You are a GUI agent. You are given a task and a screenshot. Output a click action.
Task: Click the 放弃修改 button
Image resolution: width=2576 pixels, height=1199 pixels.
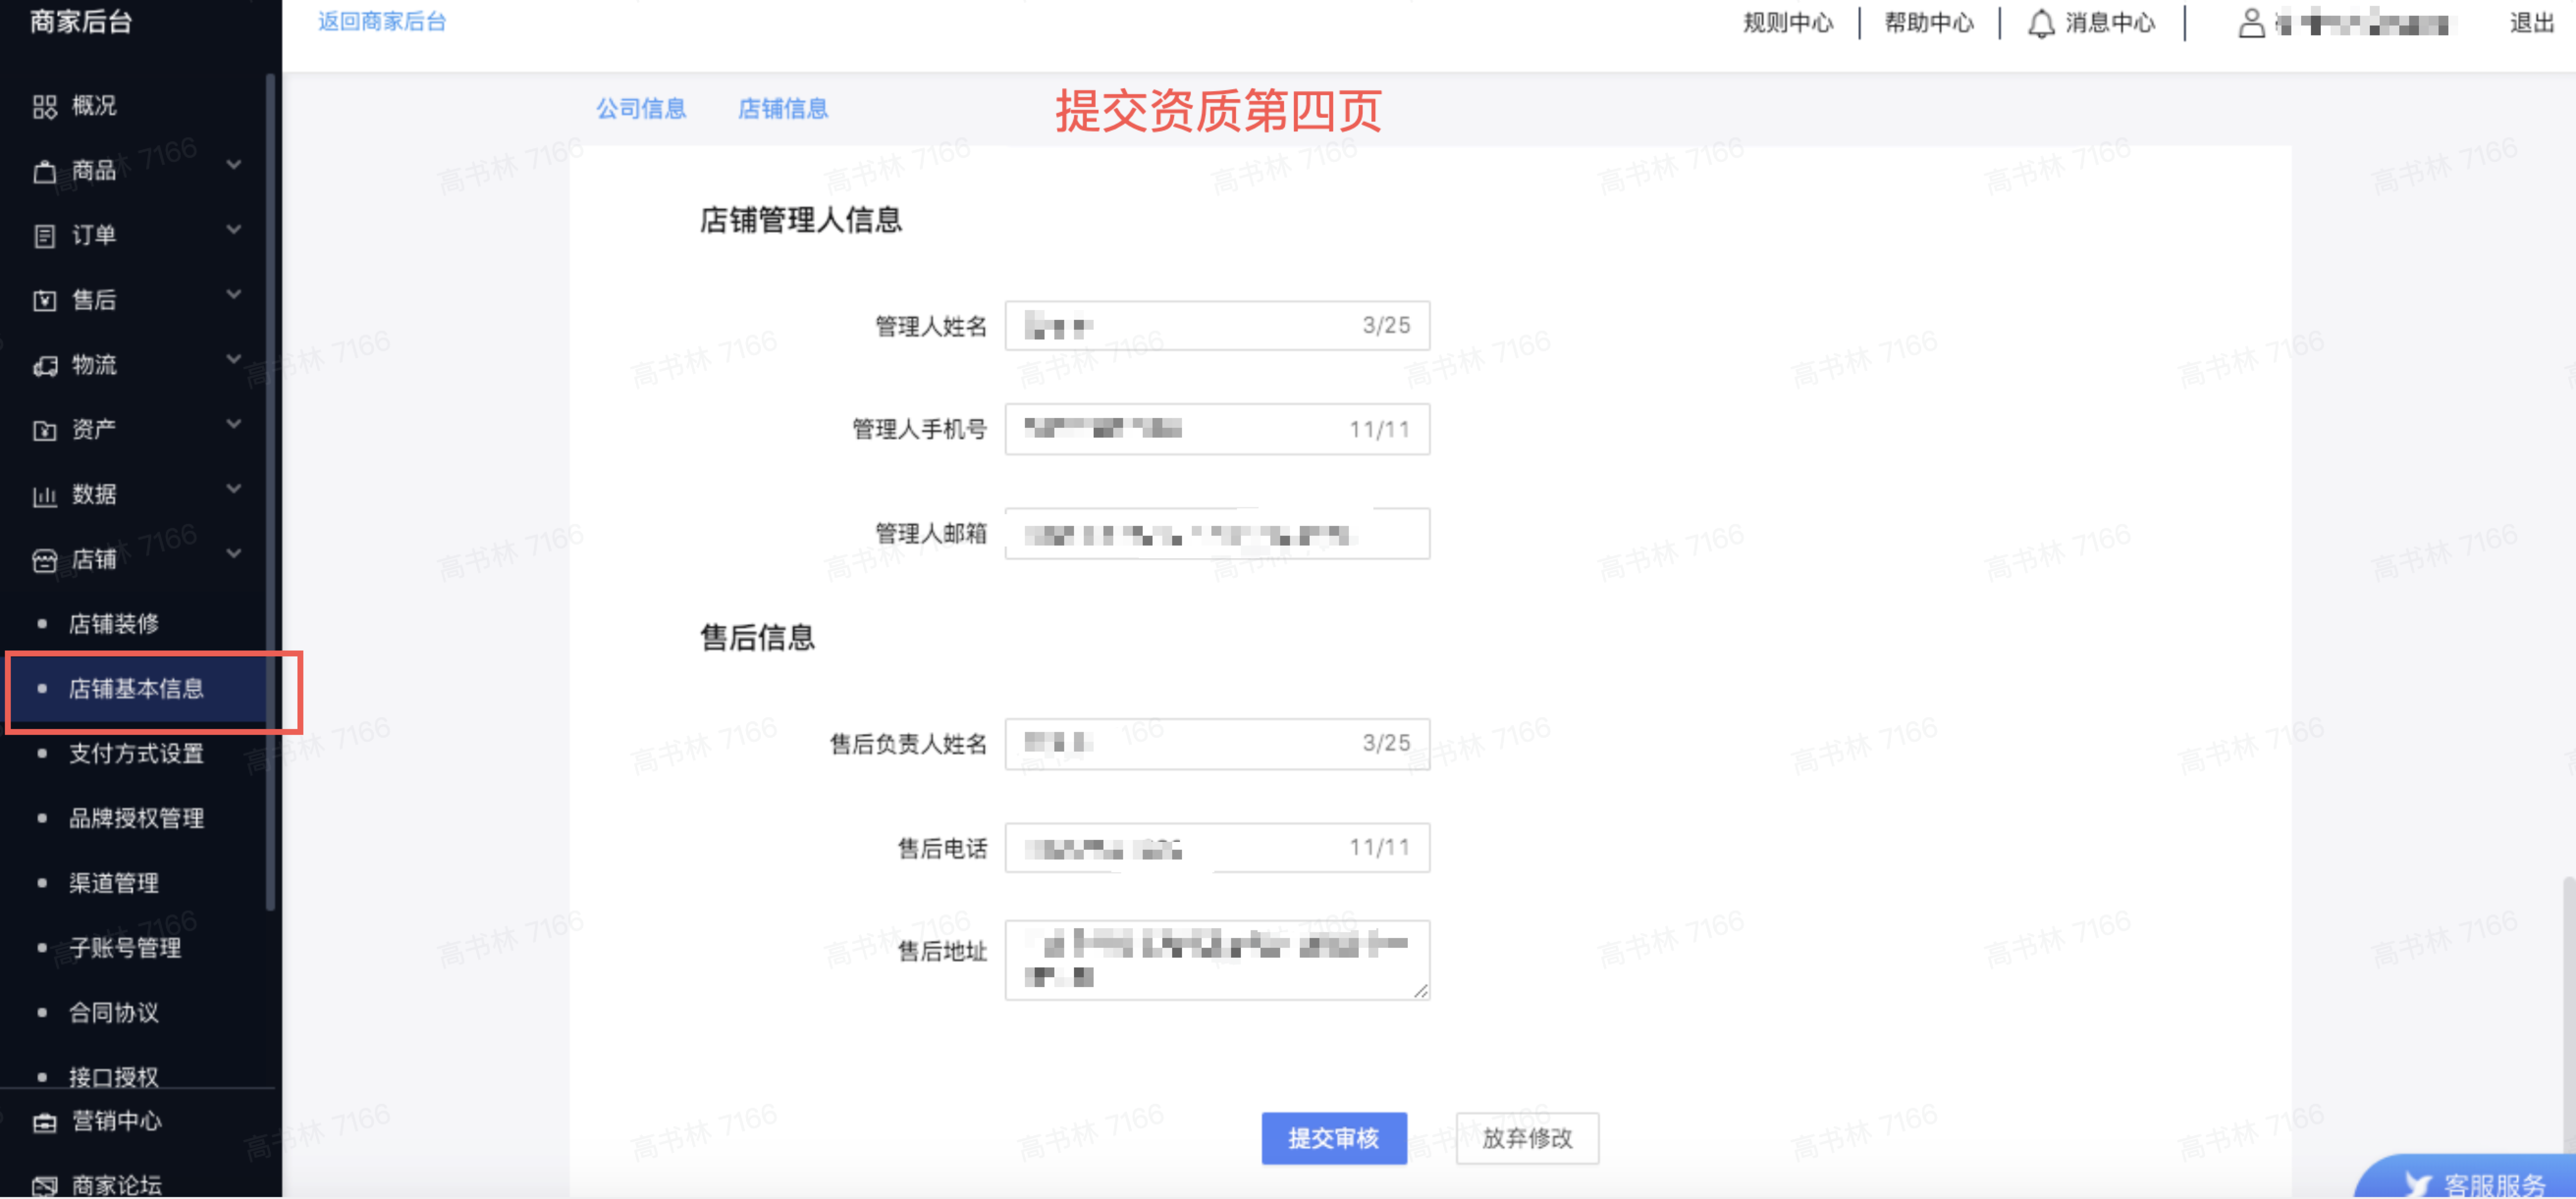click(1527, 1138)
